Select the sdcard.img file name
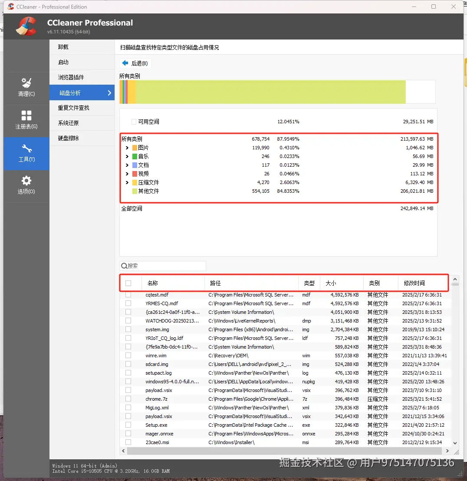Viewport: 467px width, 481px height. (157, 364)
